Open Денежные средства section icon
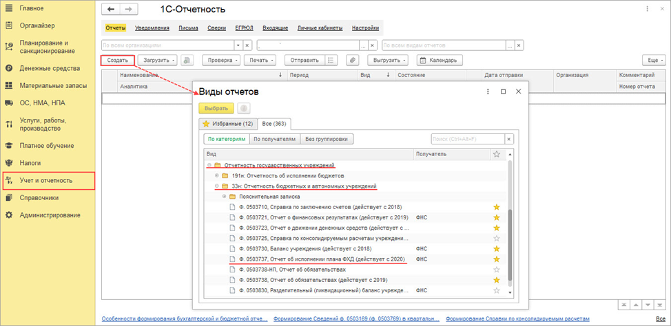Image resolution: width=671 pixels, height=326 pixels. [x=8, y=68]
